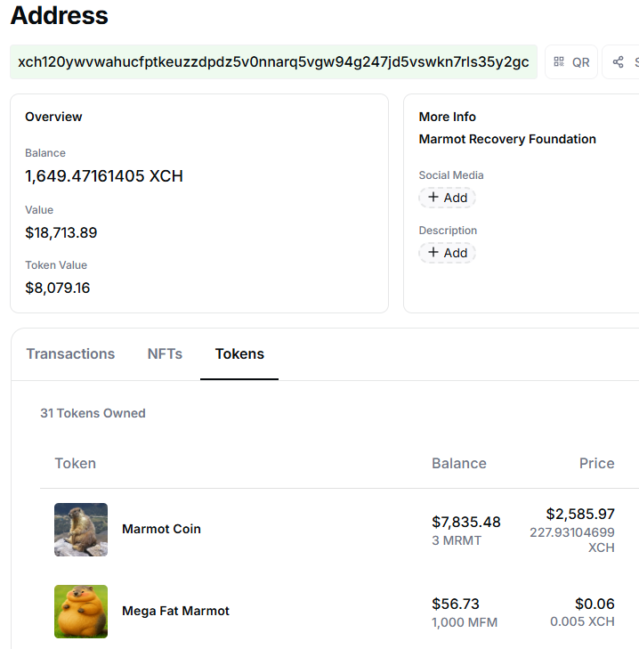Click the Balance column header
Screen dimensions: 639x649
point(459,463)
